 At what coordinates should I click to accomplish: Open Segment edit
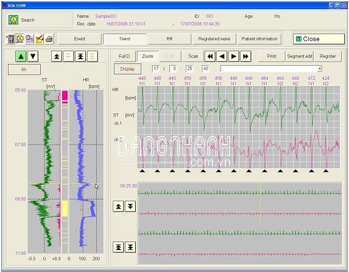point(300,56)
